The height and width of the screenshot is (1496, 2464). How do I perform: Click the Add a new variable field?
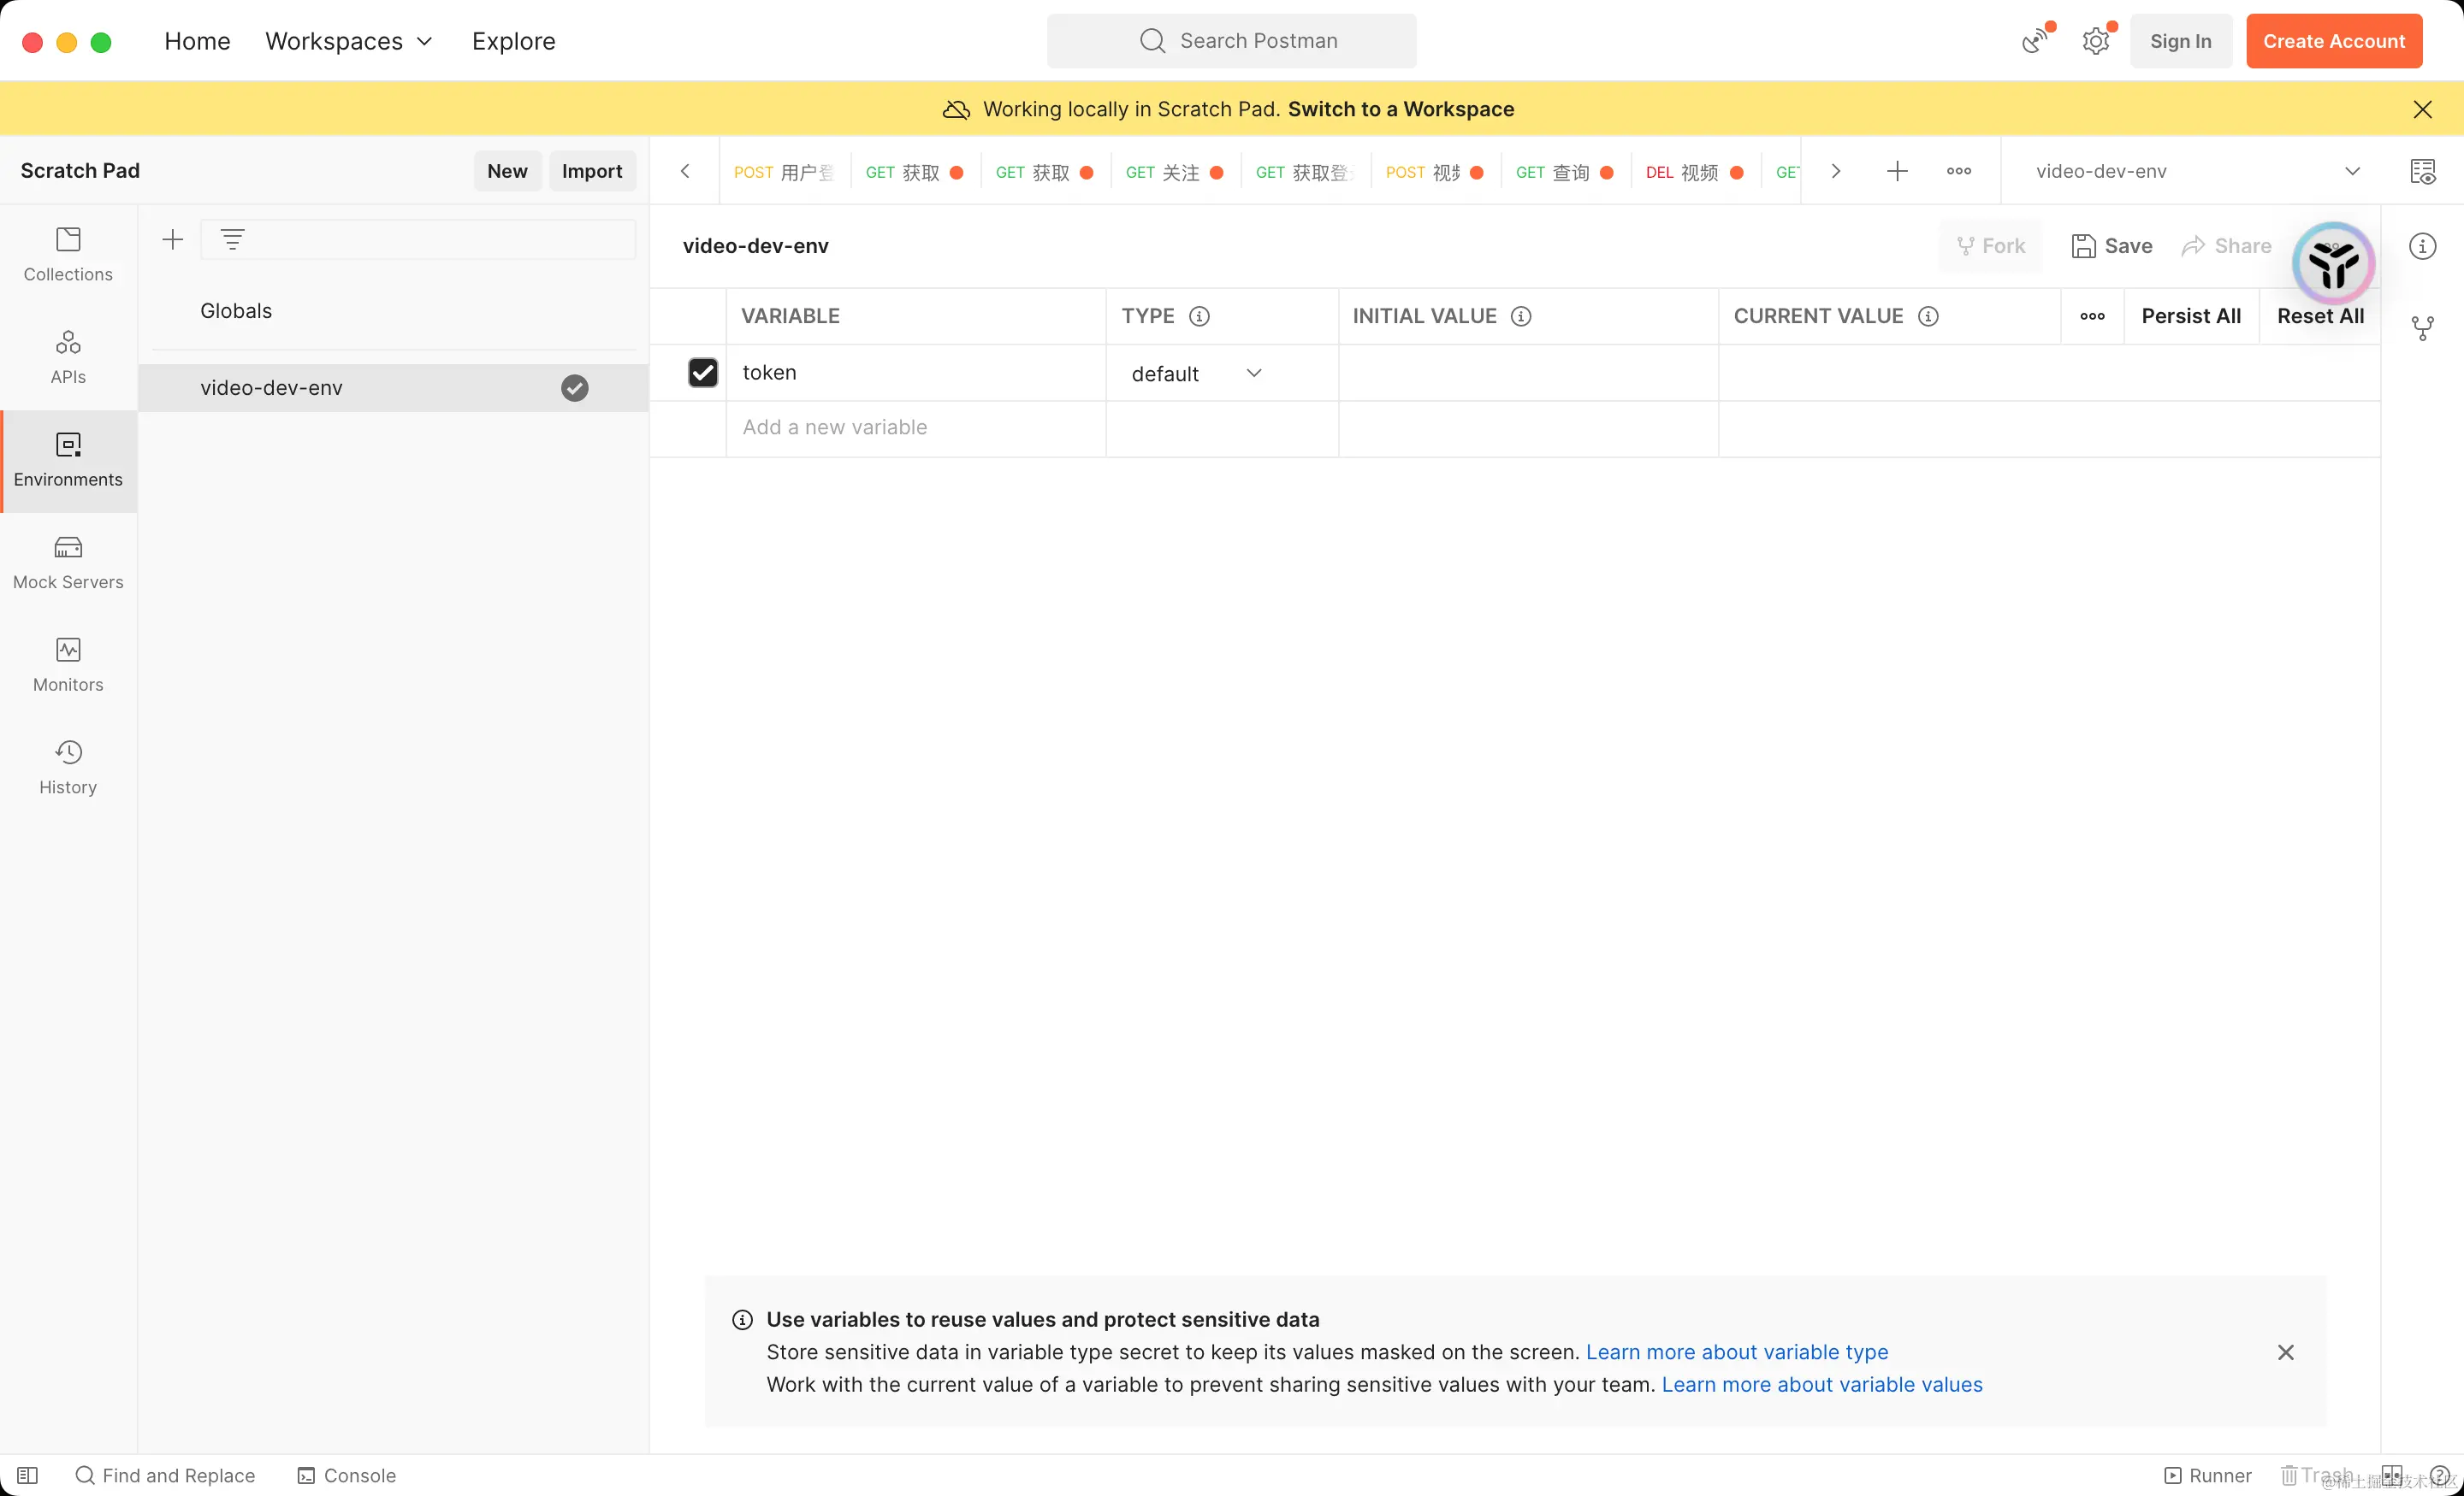pyautogui.click(x=914, y=427)
